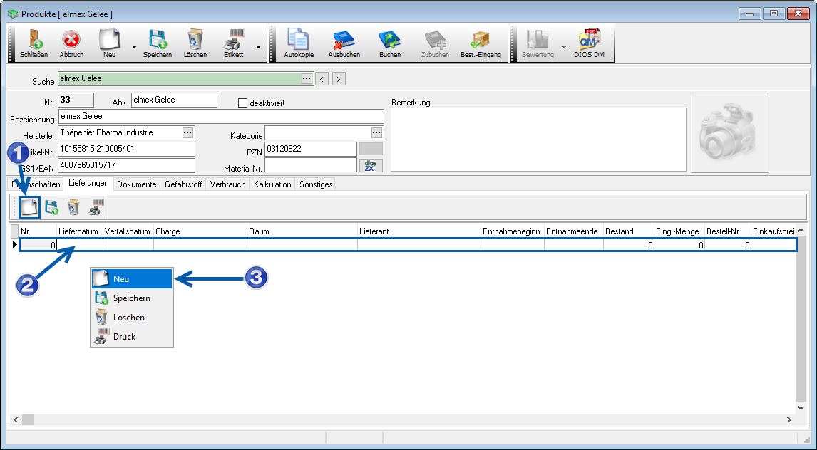
Task: Launch DIOS DM from toolbar
Action: tap(589, 43)
